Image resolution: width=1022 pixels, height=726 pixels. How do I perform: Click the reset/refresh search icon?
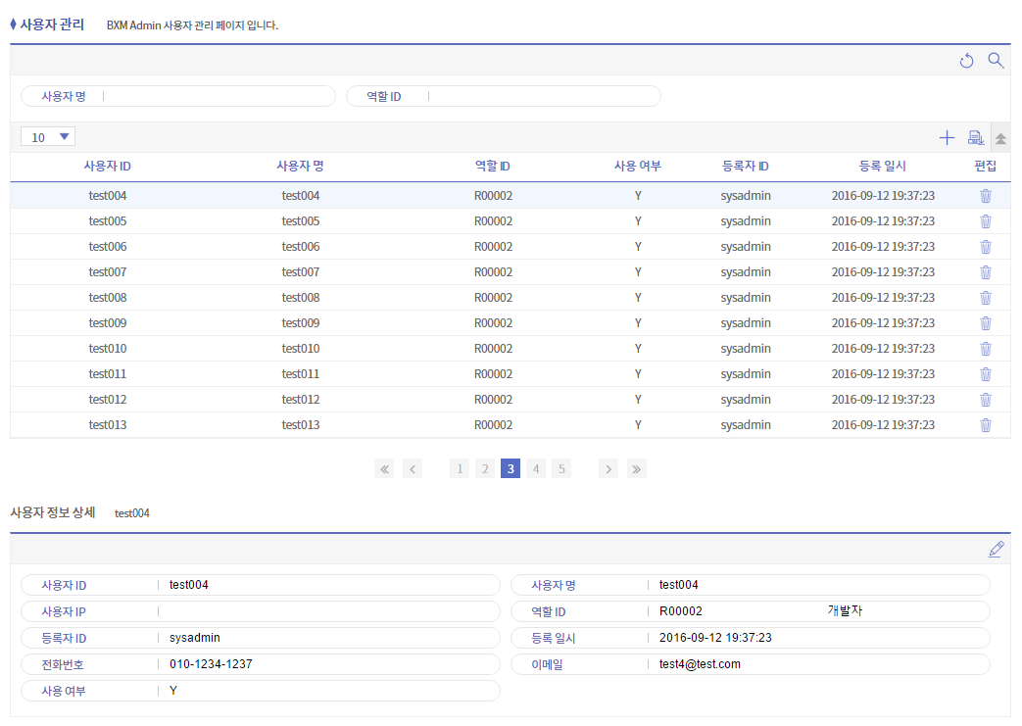pyautogui.click(x=966, y=61)
